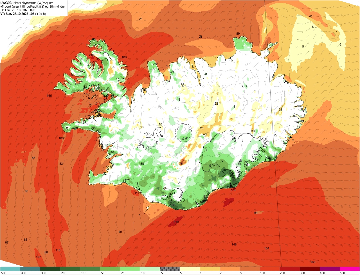Click the red 200 to 300 legend swatch
This screenshot has width=360, height=275.
[x=290, y=269]
